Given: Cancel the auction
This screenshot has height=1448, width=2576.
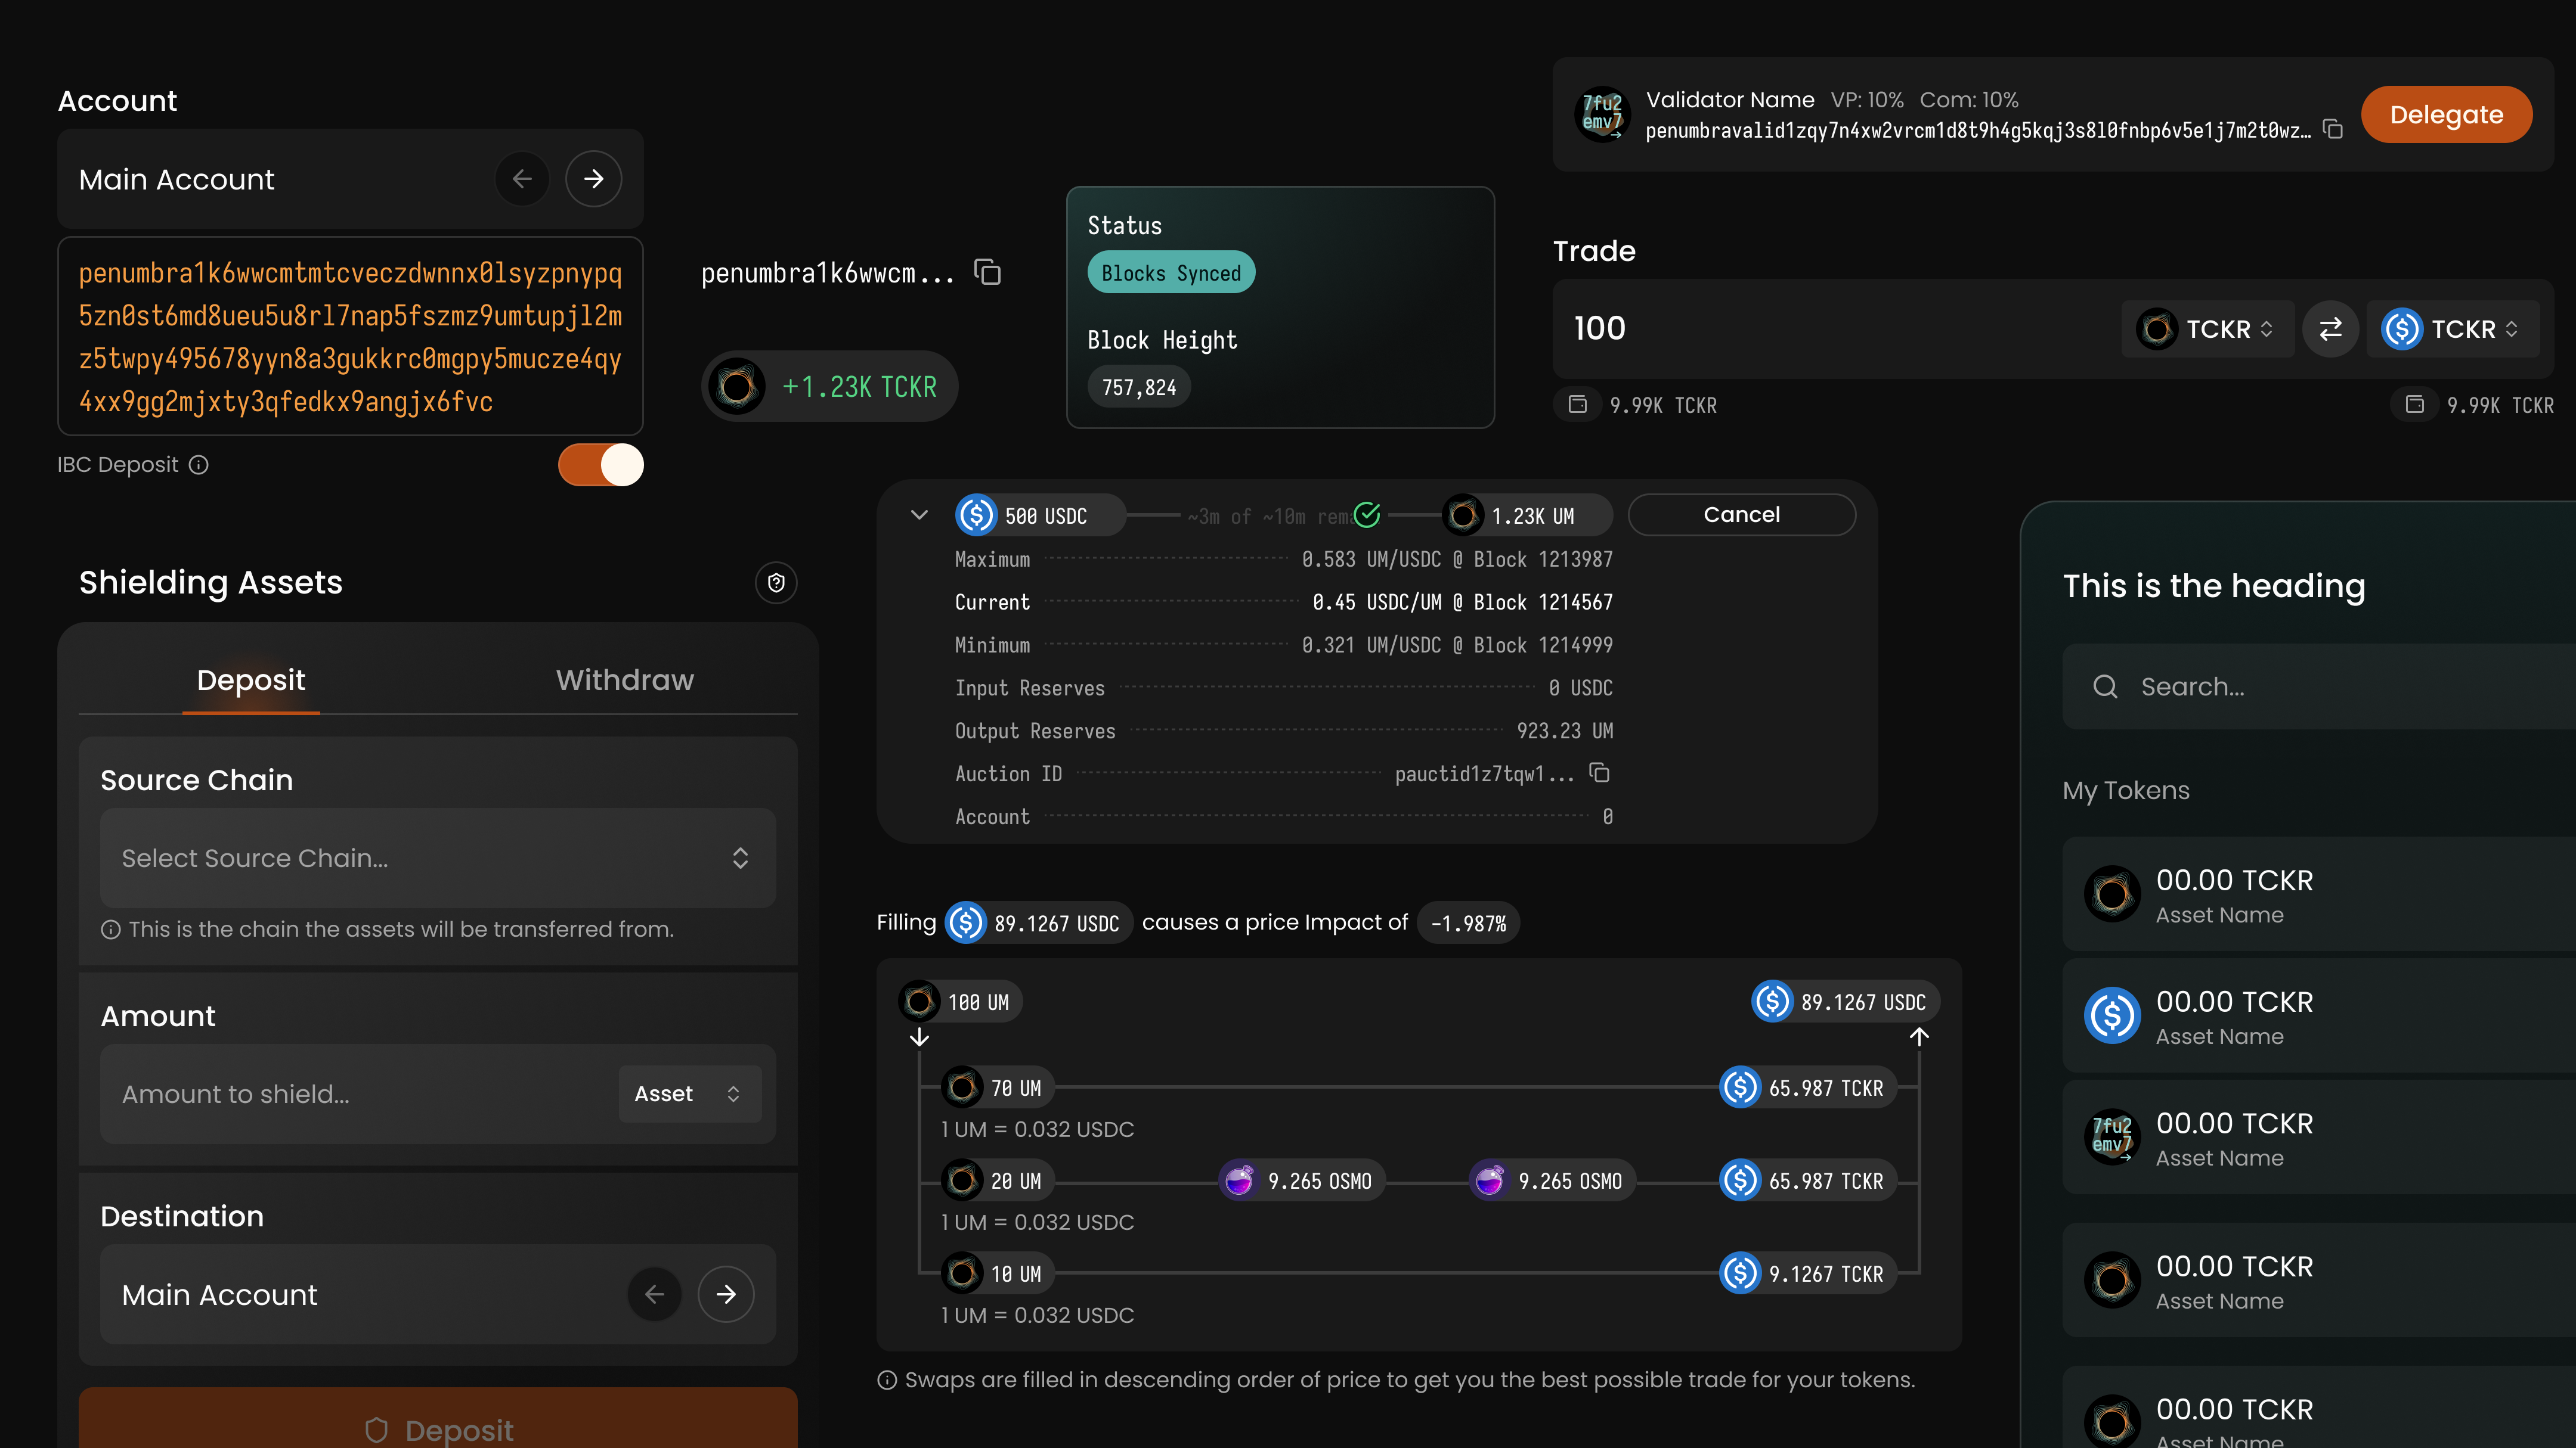Looking at the screenshot, I should click(x=1741, y=515).
